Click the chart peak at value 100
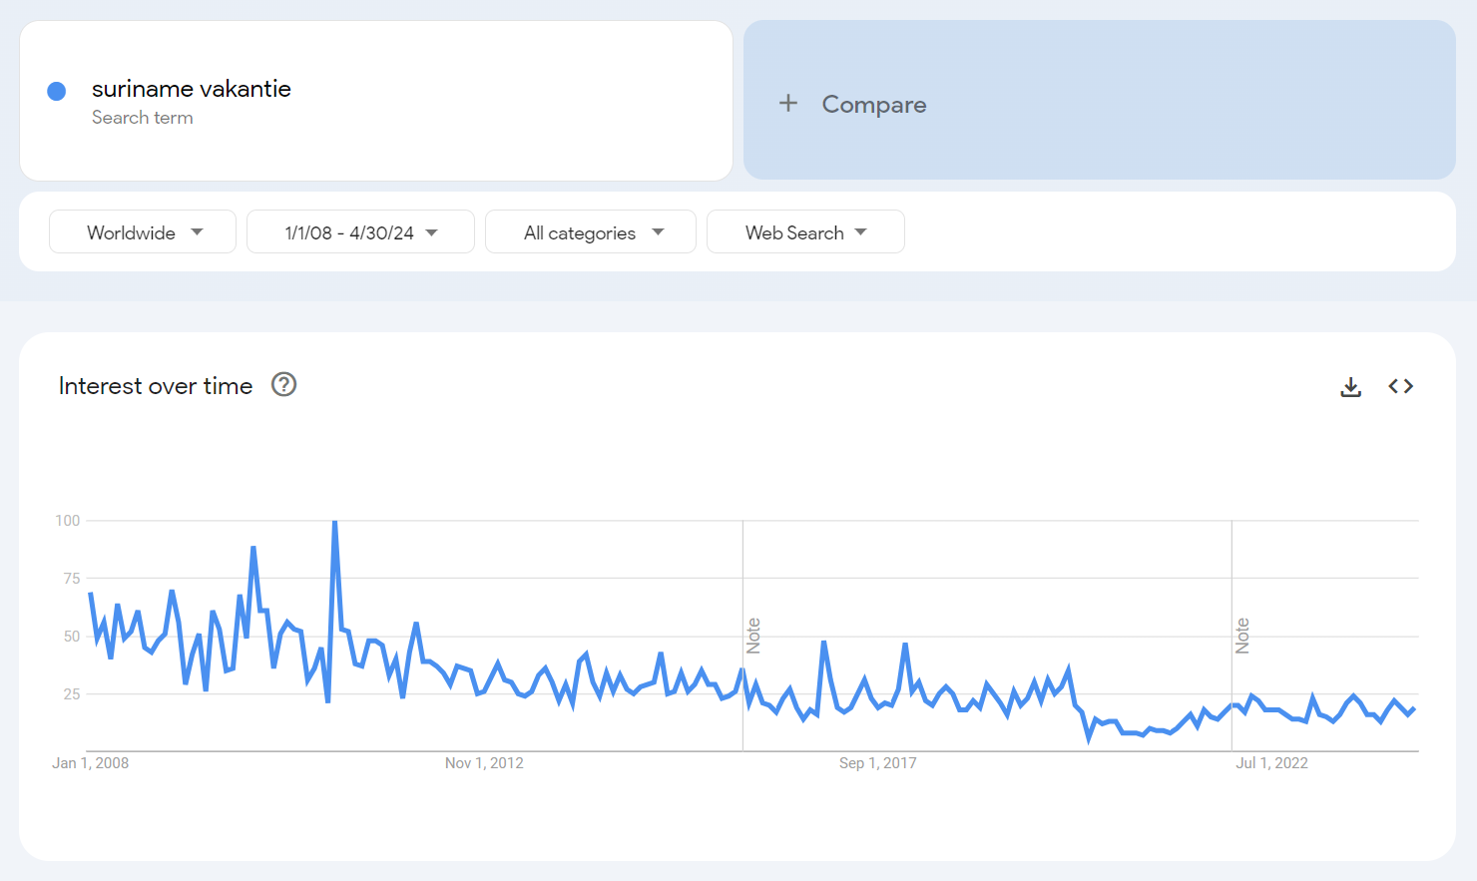The image size is (1477, 881). (x=334, y=522)
